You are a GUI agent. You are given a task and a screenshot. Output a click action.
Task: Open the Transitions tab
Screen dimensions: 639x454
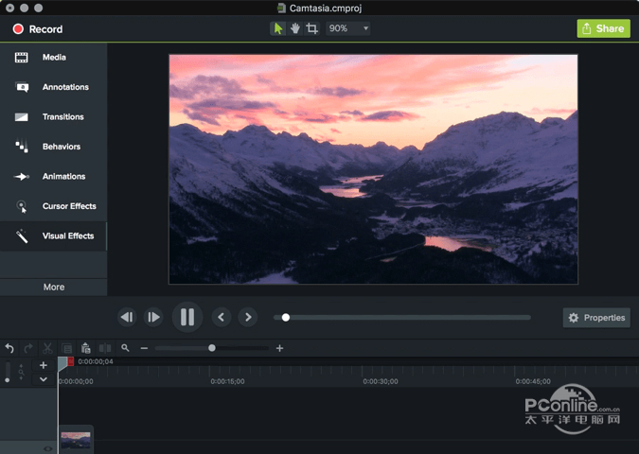53,117
